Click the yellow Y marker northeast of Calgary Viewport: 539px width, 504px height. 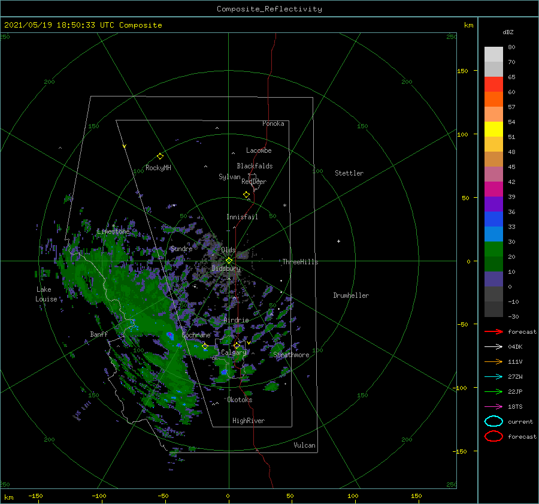249,343
